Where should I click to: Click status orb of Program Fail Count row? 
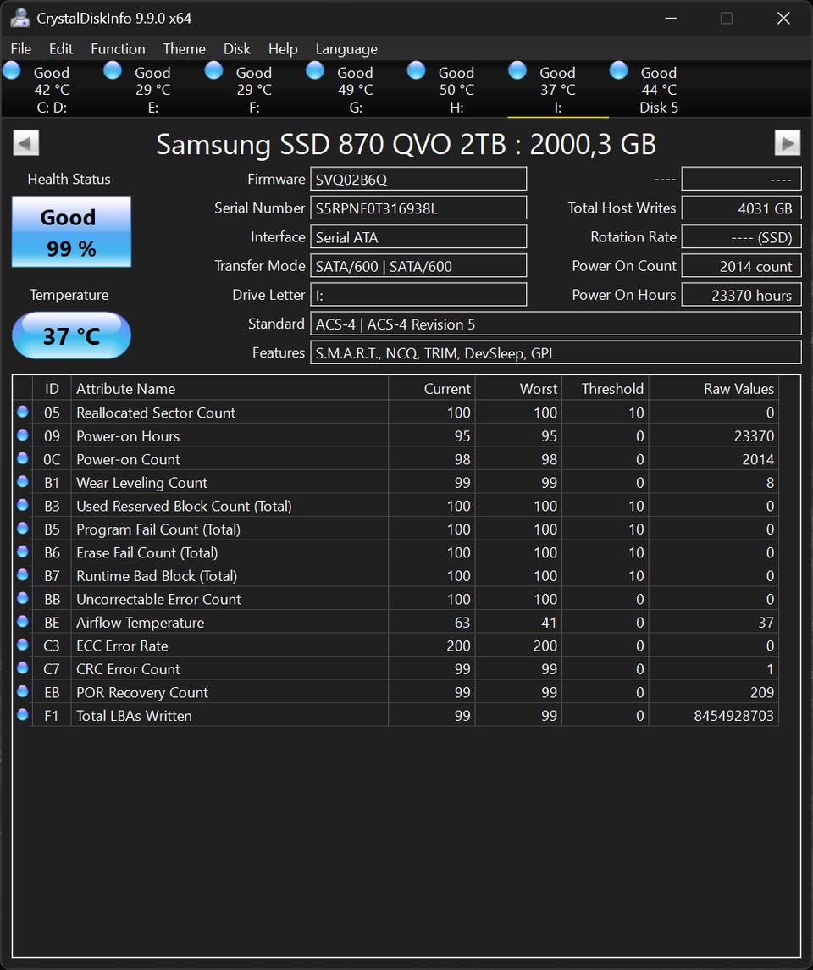tap(23, 529)
